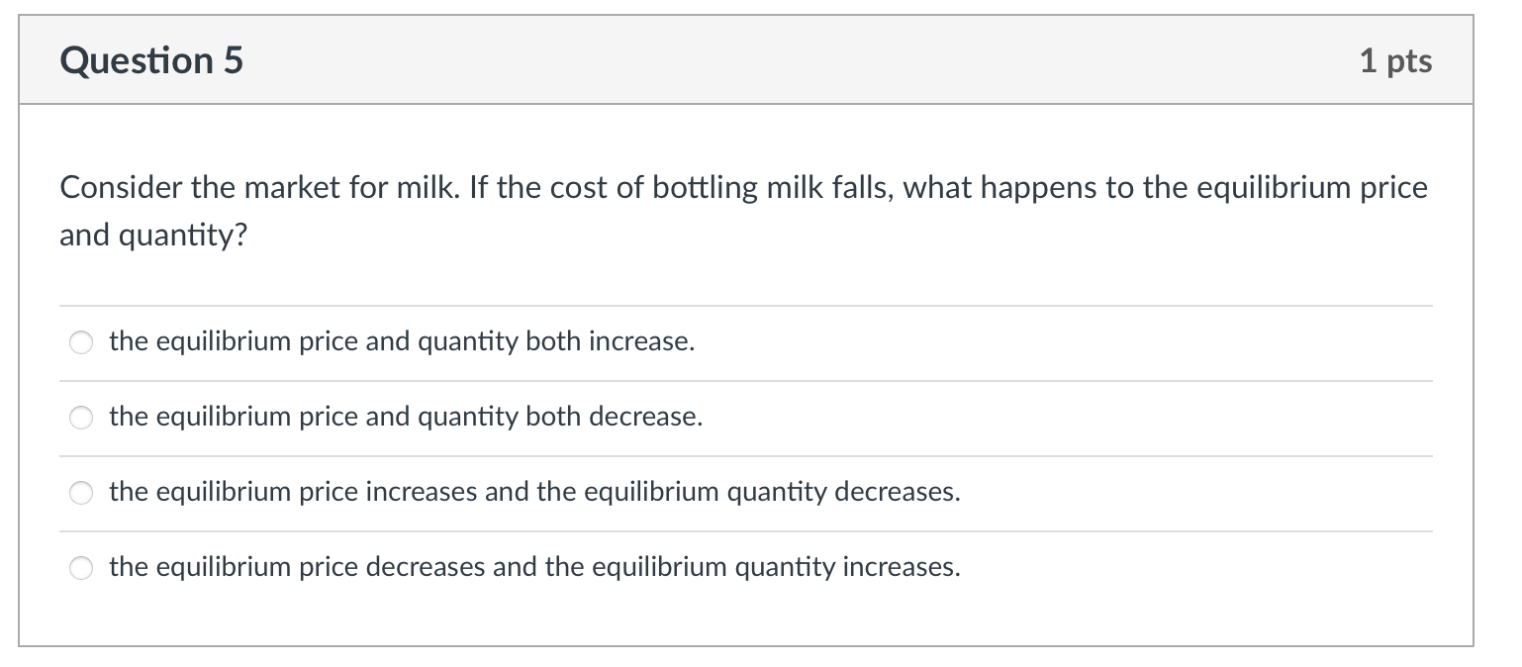The image size is (1522, 667).
Task: Choose radio for price increases, quantity decreases
Action: [x=81, y=494]
